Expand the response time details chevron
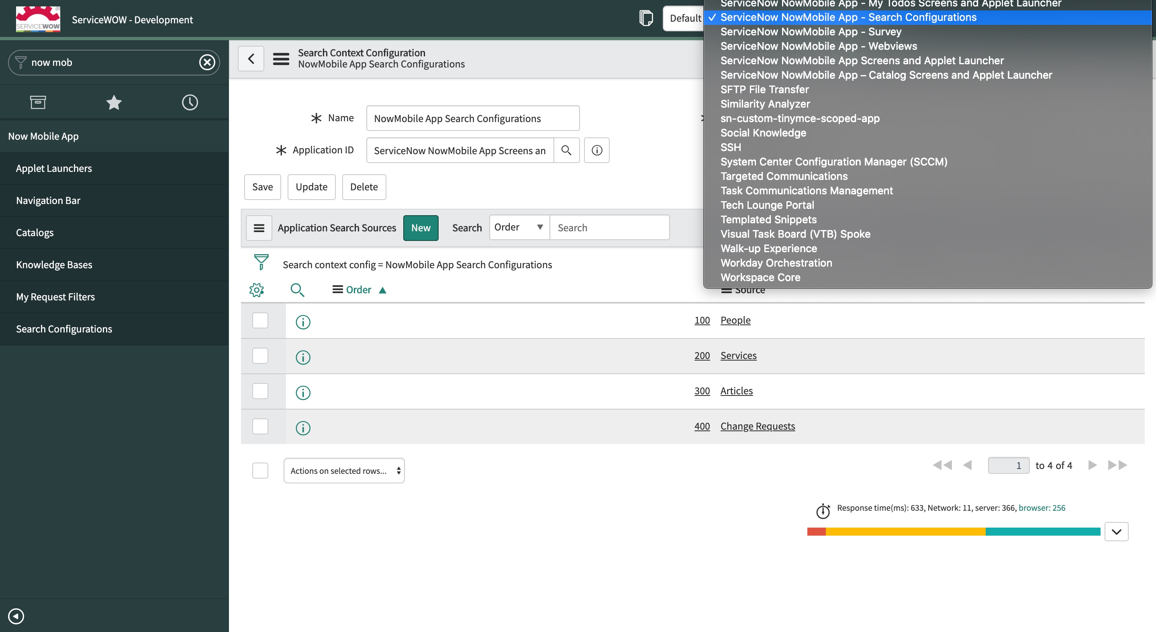Viewport: 1156px width, 632px height. [1117, 532]
